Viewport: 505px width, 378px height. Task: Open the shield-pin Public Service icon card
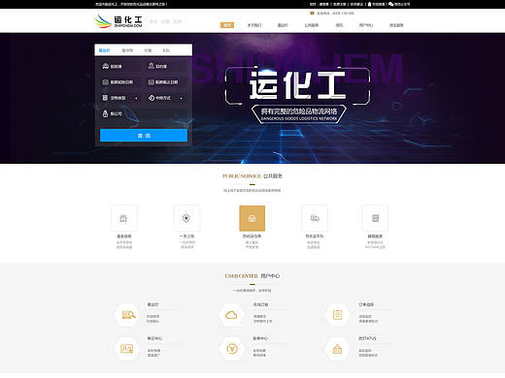186,218
